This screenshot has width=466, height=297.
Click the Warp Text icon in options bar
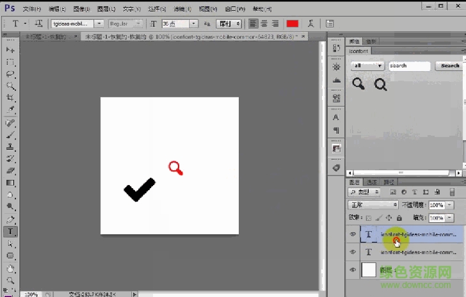[310, 24]
